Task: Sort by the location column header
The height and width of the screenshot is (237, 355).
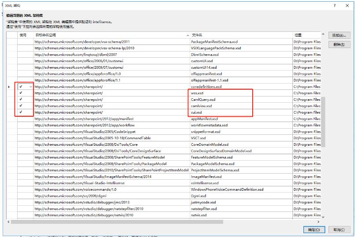Action: (x=306, y=35)
